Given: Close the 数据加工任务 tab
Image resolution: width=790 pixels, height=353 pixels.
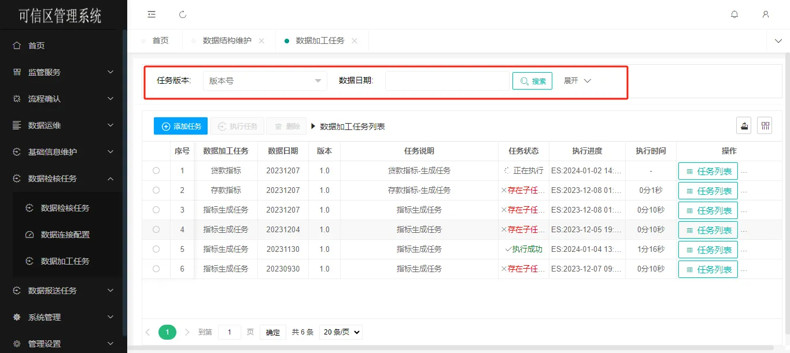Looking at the screenshot, I should pos(355,41).
